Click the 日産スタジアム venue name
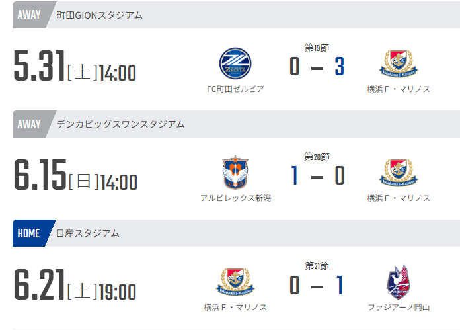460x330 pixels. click(88, 233)
